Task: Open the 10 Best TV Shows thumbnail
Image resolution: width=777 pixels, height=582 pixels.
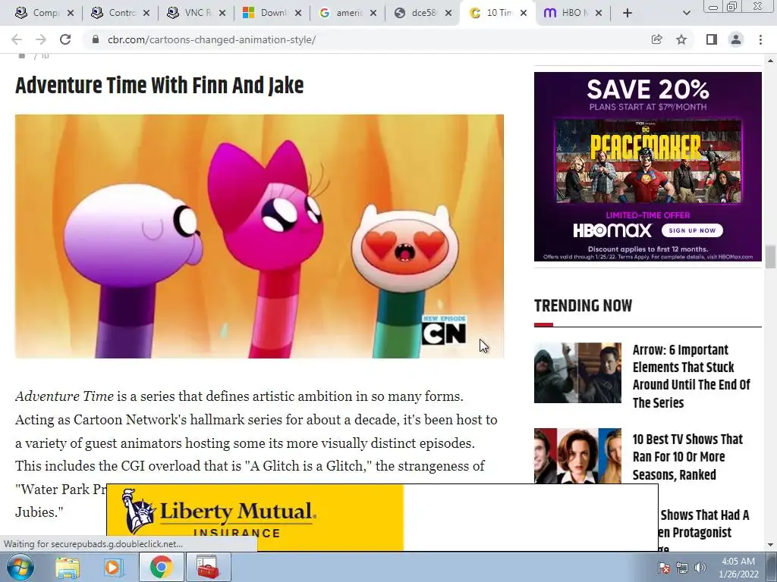Action: (577, 455)
